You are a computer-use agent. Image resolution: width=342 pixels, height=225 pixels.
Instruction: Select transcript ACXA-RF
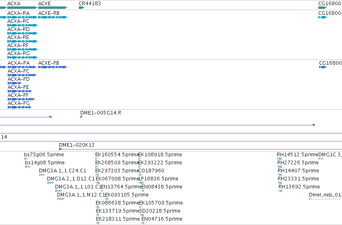coord(22,49)
